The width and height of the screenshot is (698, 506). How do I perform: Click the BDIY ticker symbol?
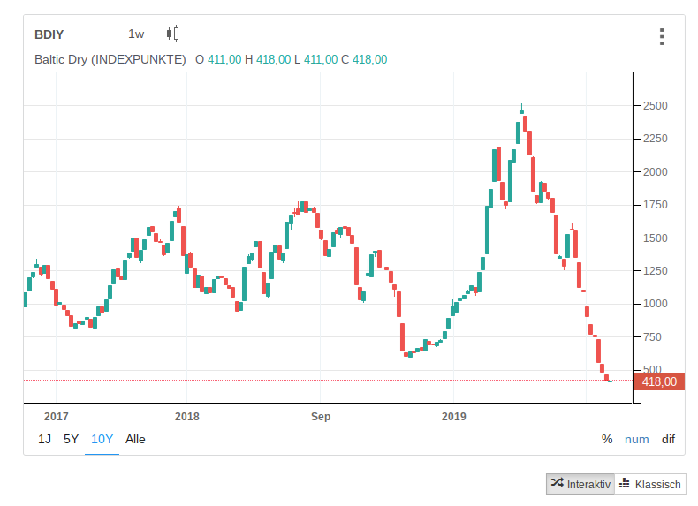click(49, 34)
